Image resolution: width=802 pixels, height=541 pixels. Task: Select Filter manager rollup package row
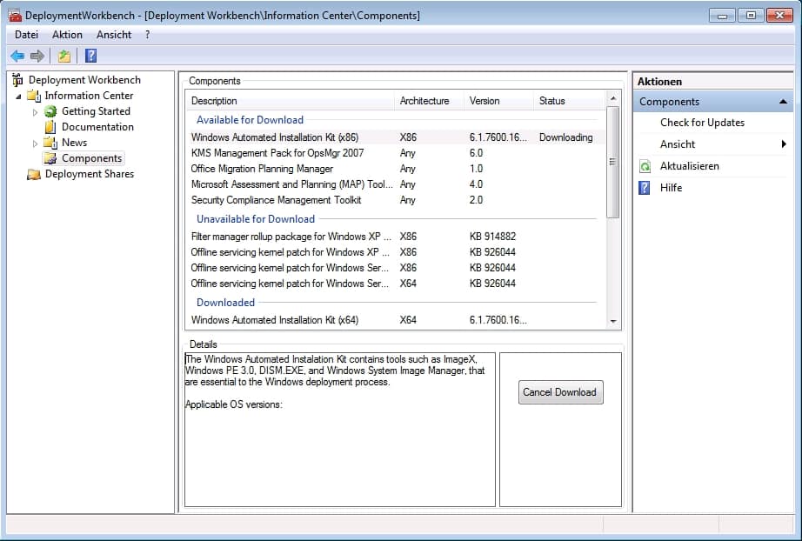pyautogui.click(x=396, y=237)
